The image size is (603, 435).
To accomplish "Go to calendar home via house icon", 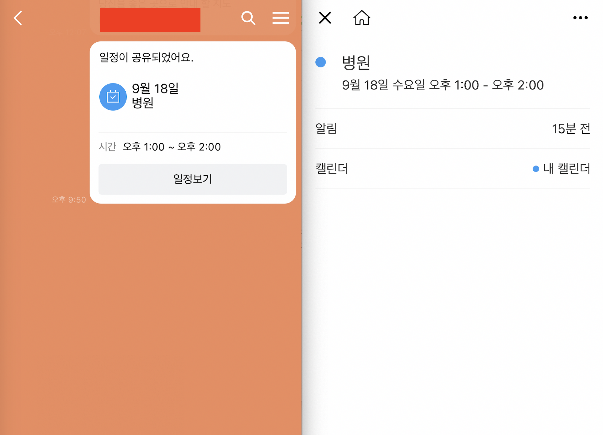I will pos(362,18).
